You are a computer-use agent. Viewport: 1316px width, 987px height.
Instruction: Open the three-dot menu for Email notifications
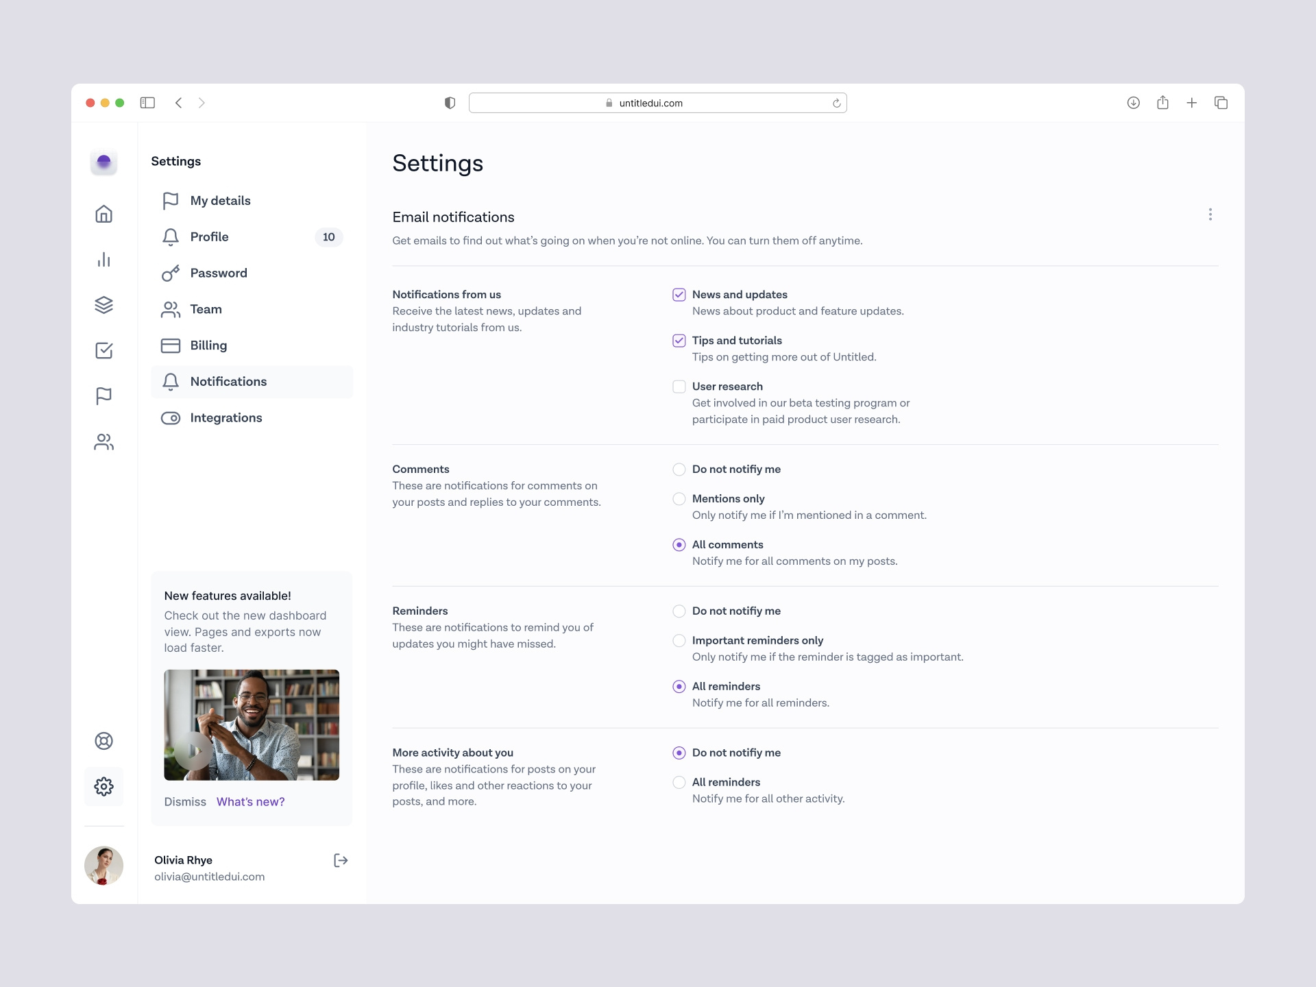click(1210, 215)
